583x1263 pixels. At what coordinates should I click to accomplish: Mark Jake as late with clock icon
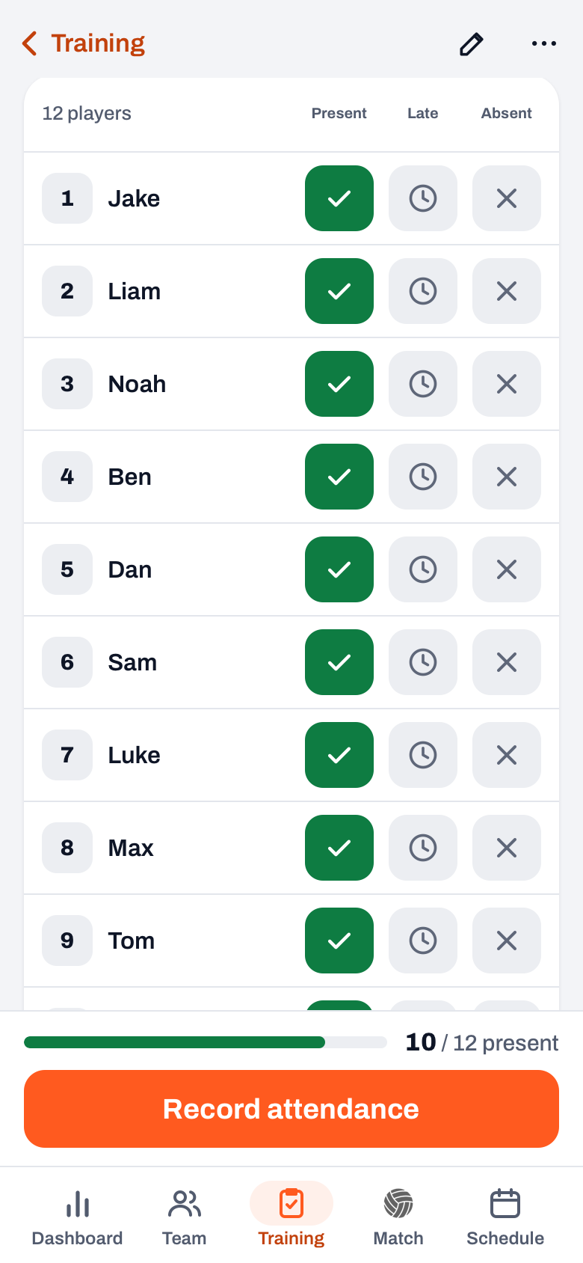point(423,198)
